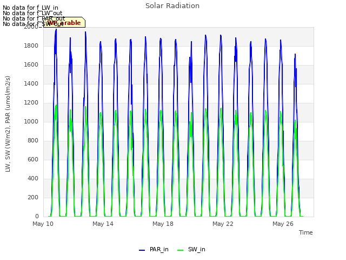Click the 'No data for f_LW_in' message
The width and height of the screenshot is (346, 260).
click(30, 8)
